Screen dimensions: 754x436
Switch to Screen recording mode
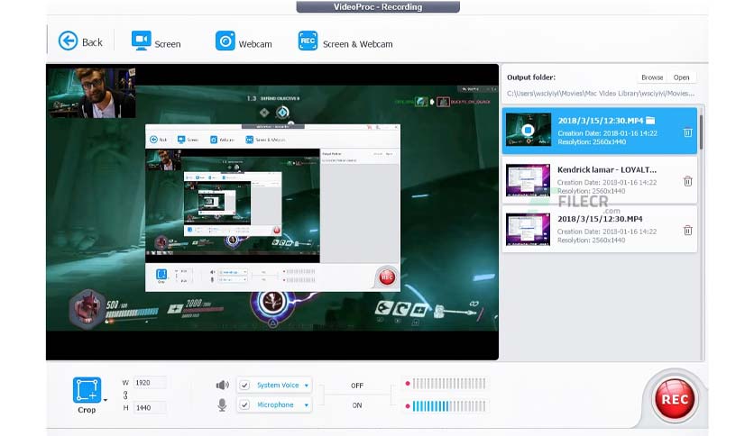[x=156, y=41]
